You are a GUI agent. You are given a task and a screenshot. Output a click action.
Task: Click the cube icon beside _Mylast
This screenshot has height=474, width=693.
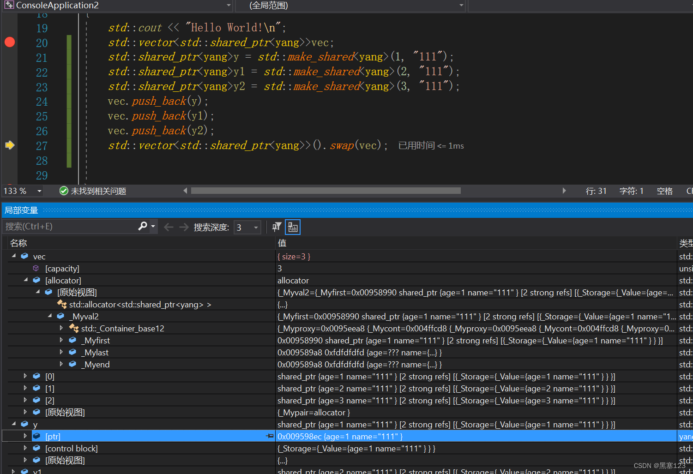[72, 352]
